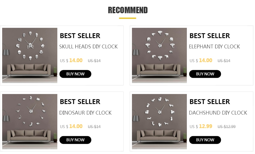Screen dimensions: 255x154
Task: Buy the Skull Heads DIY Clock now
Action: click(x=75, y=74)
